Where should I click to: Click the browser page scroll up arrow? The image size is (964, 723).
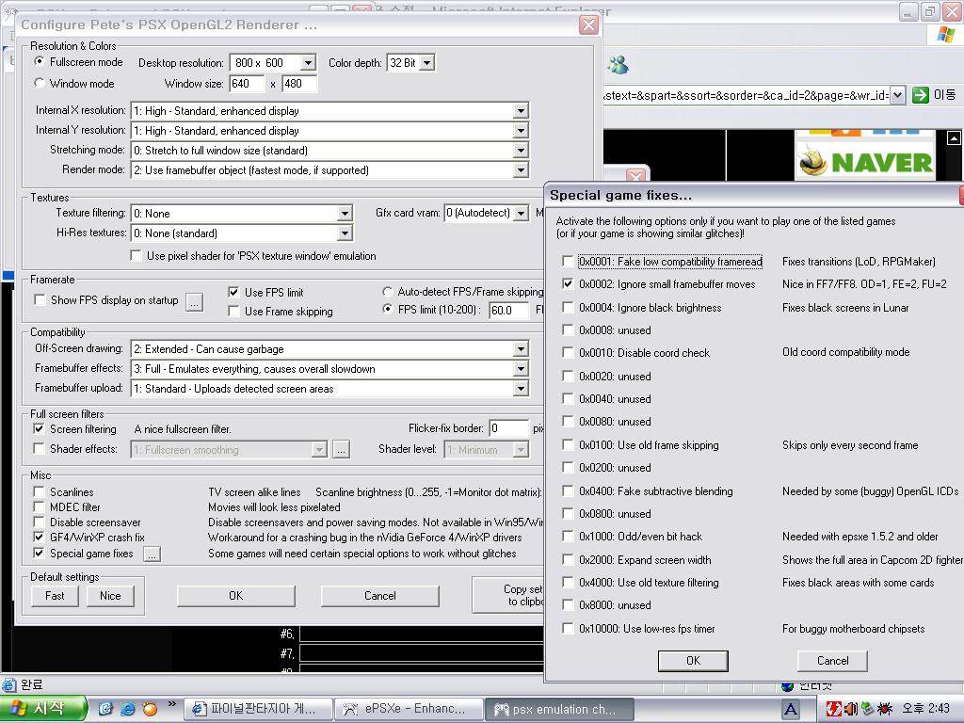954,138
